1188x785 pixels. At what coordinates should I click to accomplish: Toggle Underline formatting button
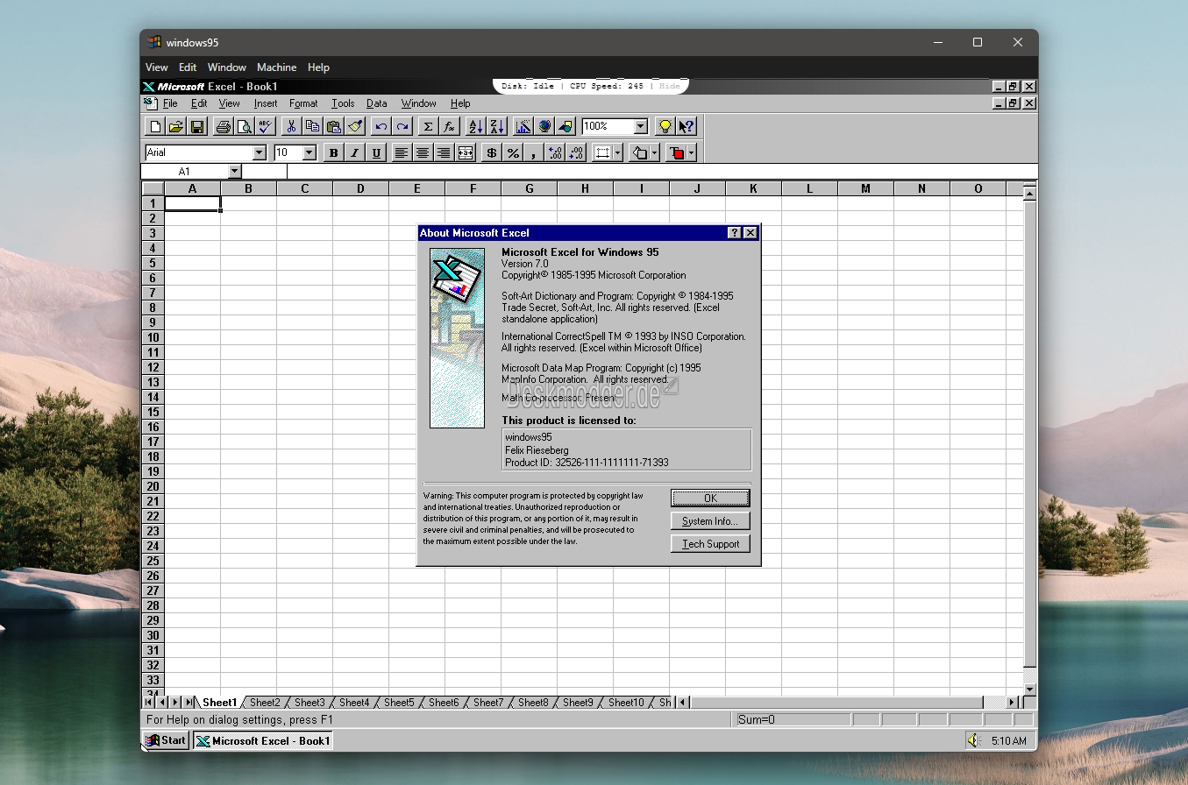pyautogui.click(x=376, y=152)
